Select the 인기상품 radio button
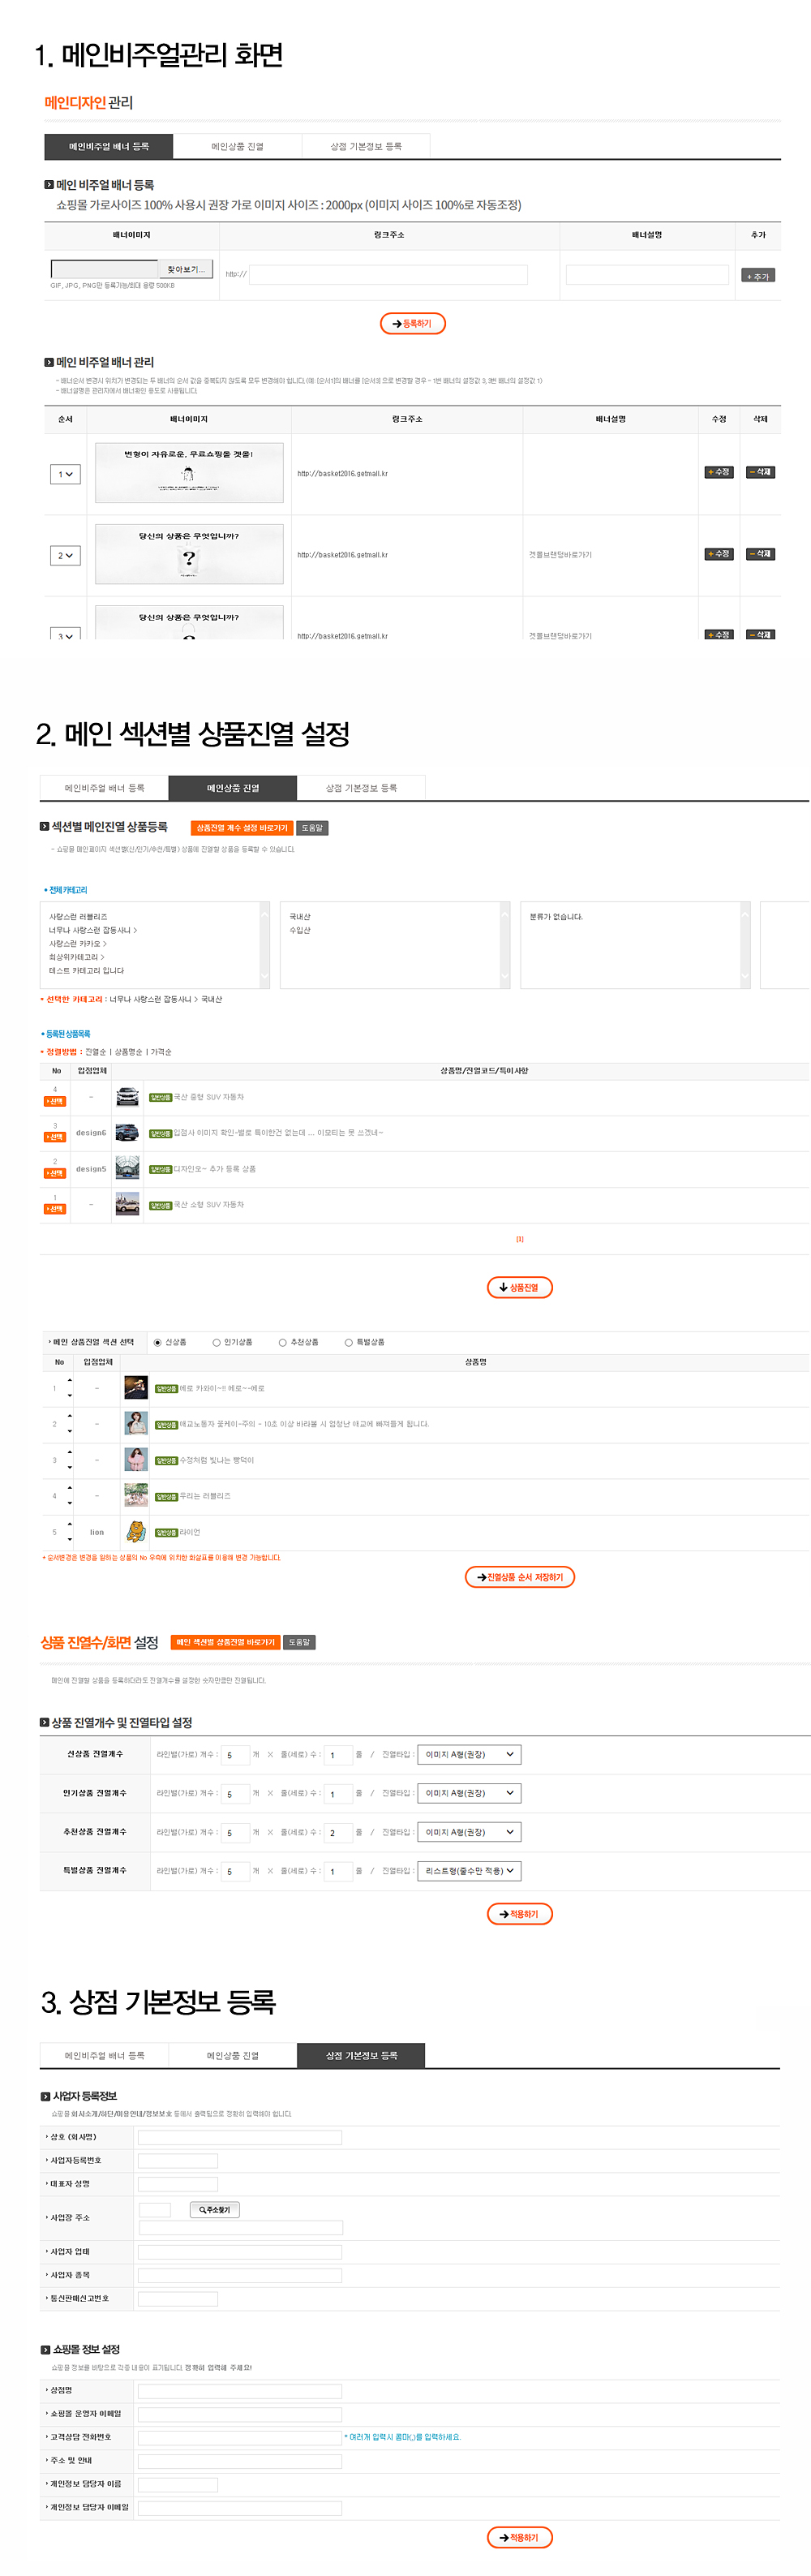811x2576 pixels. [216, 1342]
